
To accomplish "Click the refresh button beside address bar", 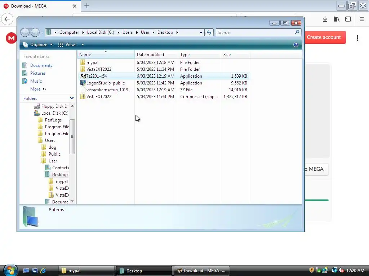I will click(209, 32).
